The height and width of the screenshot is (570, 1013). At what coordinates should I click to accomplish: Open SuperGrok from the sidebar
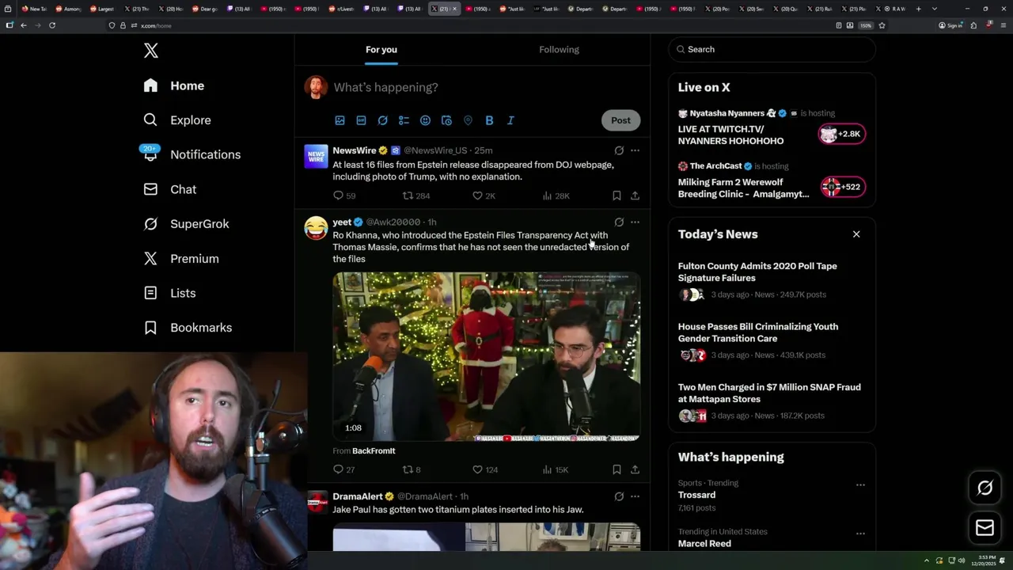[x=187, y=224]
